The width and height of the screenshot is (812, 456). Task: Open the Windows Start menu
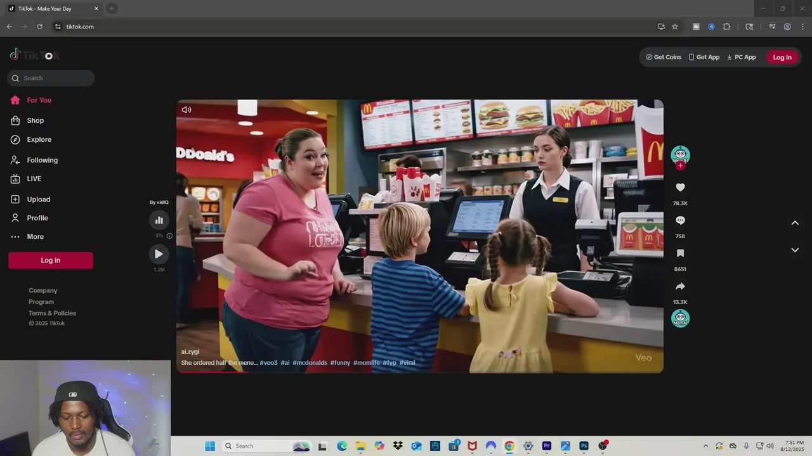(210, 446)
